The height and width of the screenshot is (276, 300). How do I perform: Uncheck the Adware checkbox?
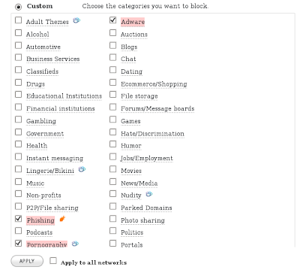(x=113, y=20)
